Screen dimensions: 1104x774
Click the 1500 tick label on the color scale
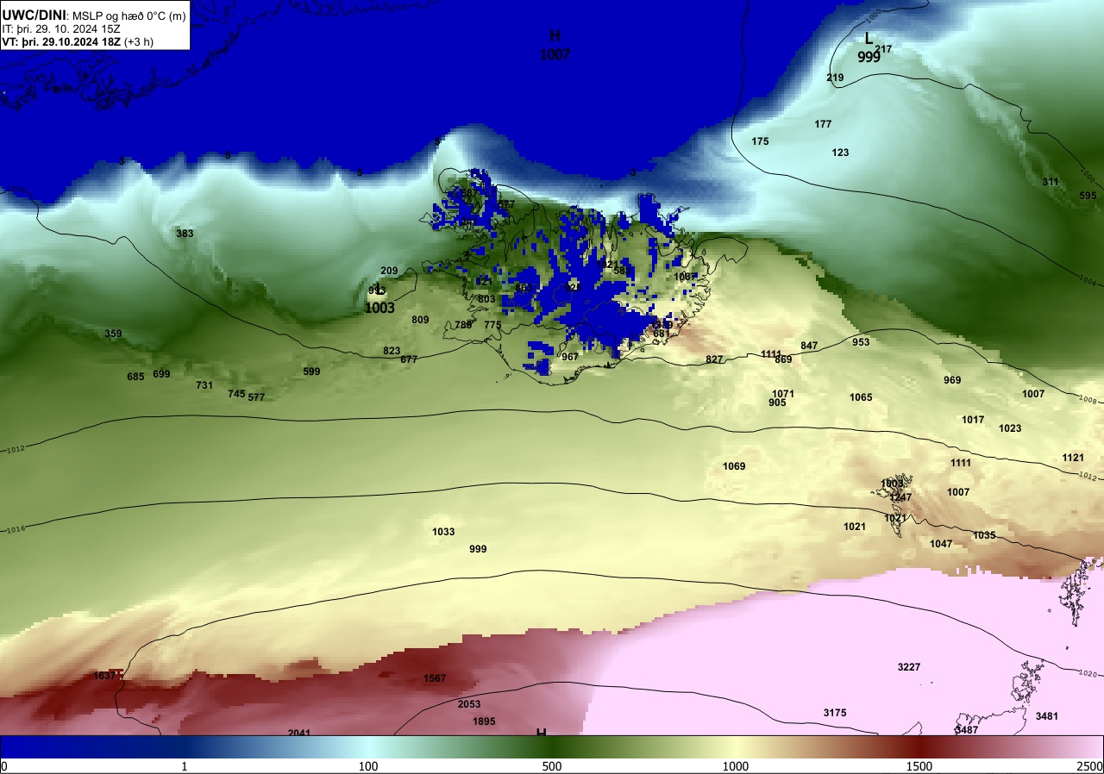[x=919, y=766]
